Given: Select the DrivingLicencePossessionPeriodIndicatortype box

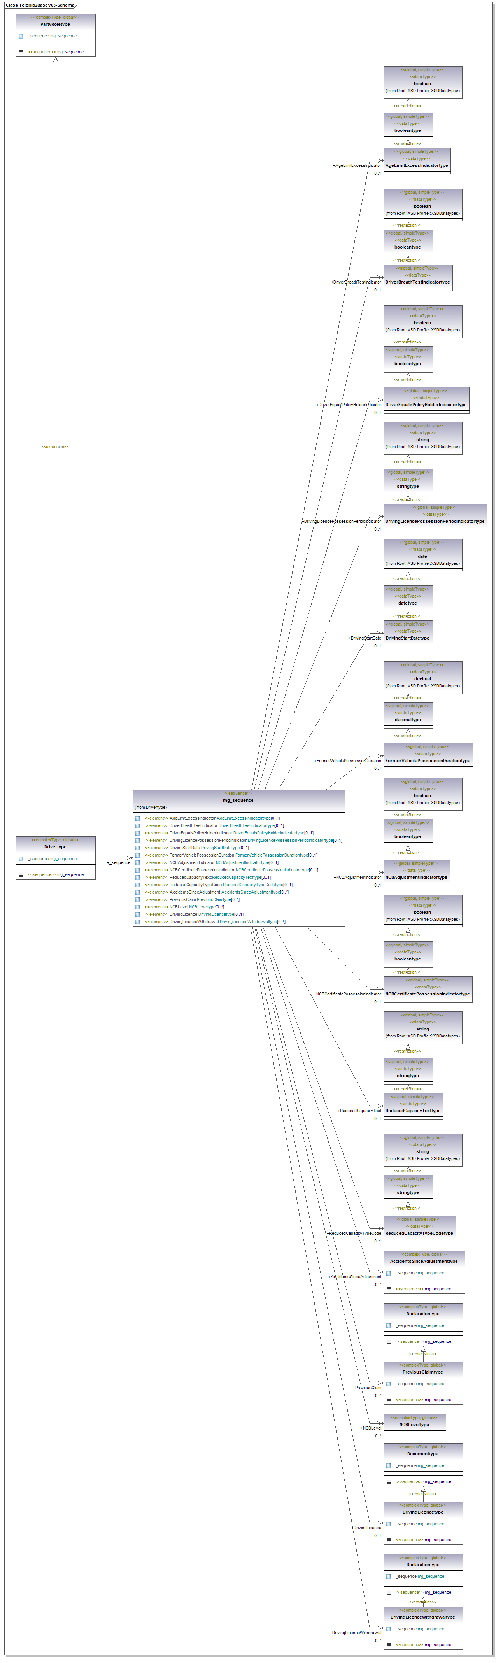Looking at the screenshot, I should (435, 521).
